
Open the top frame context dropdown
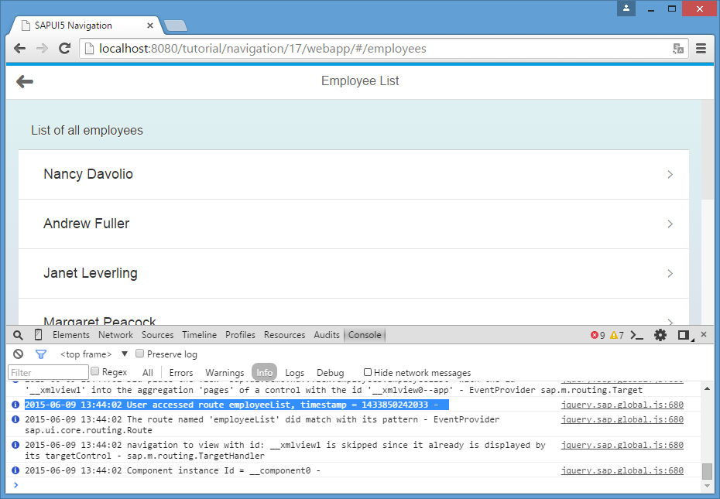click(124, 354)
